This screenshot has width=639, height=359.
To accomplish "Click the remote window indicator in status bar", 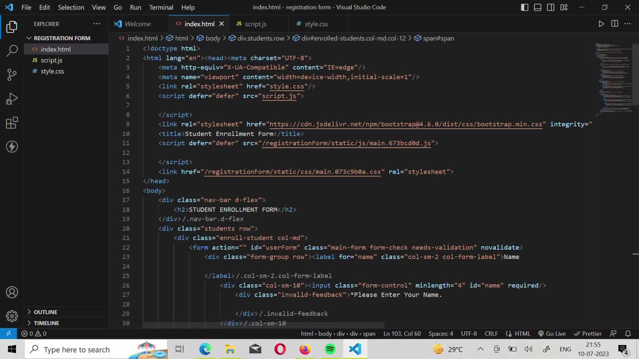I will coord(8,334).
